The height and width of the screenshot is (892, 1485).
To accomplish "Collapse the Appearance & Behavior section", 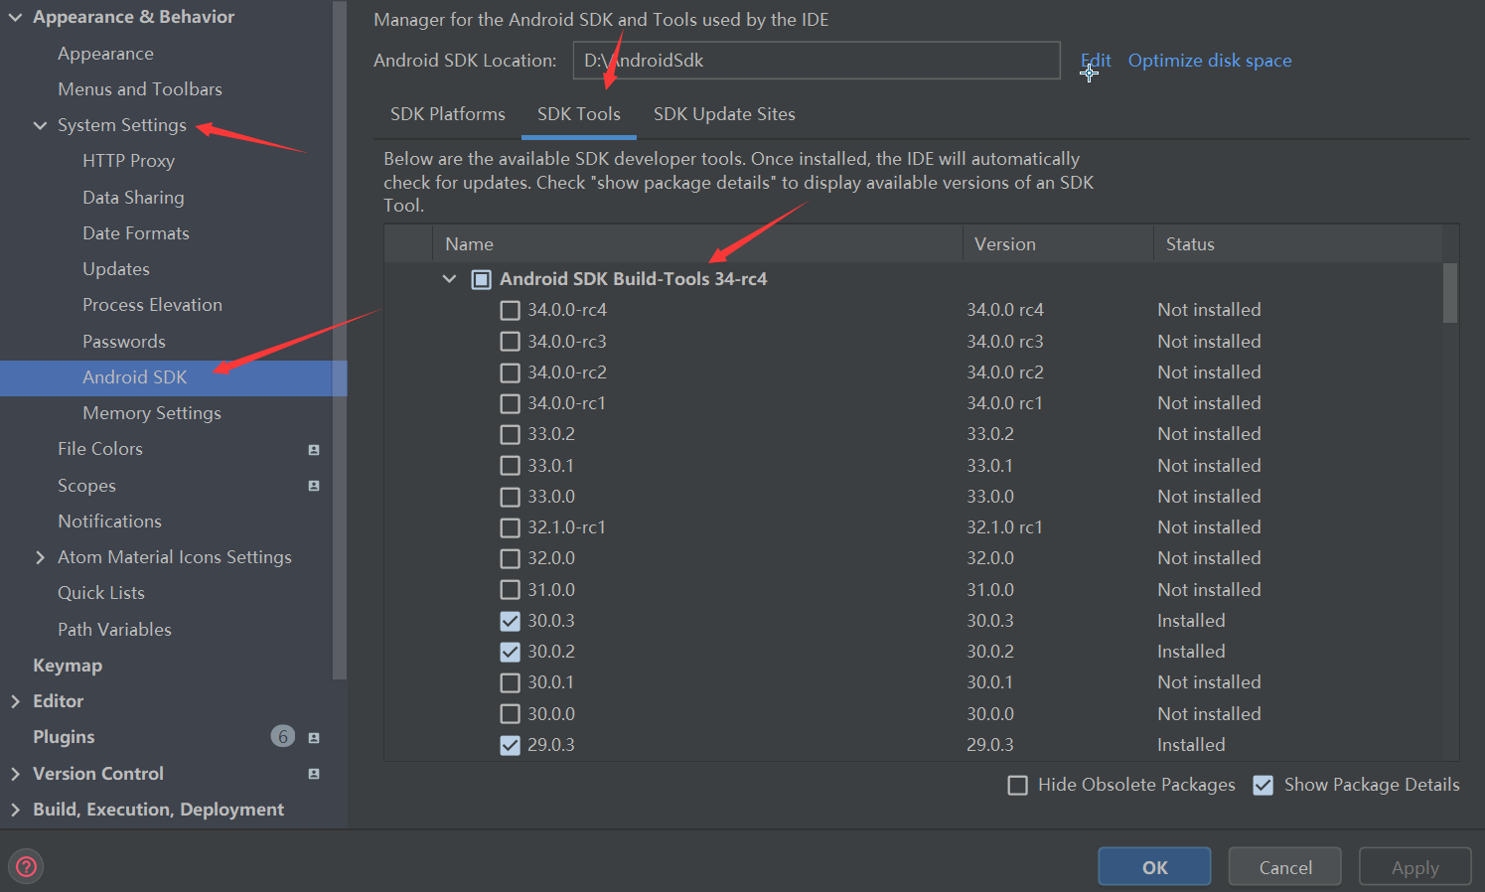I will click(15, 17).
